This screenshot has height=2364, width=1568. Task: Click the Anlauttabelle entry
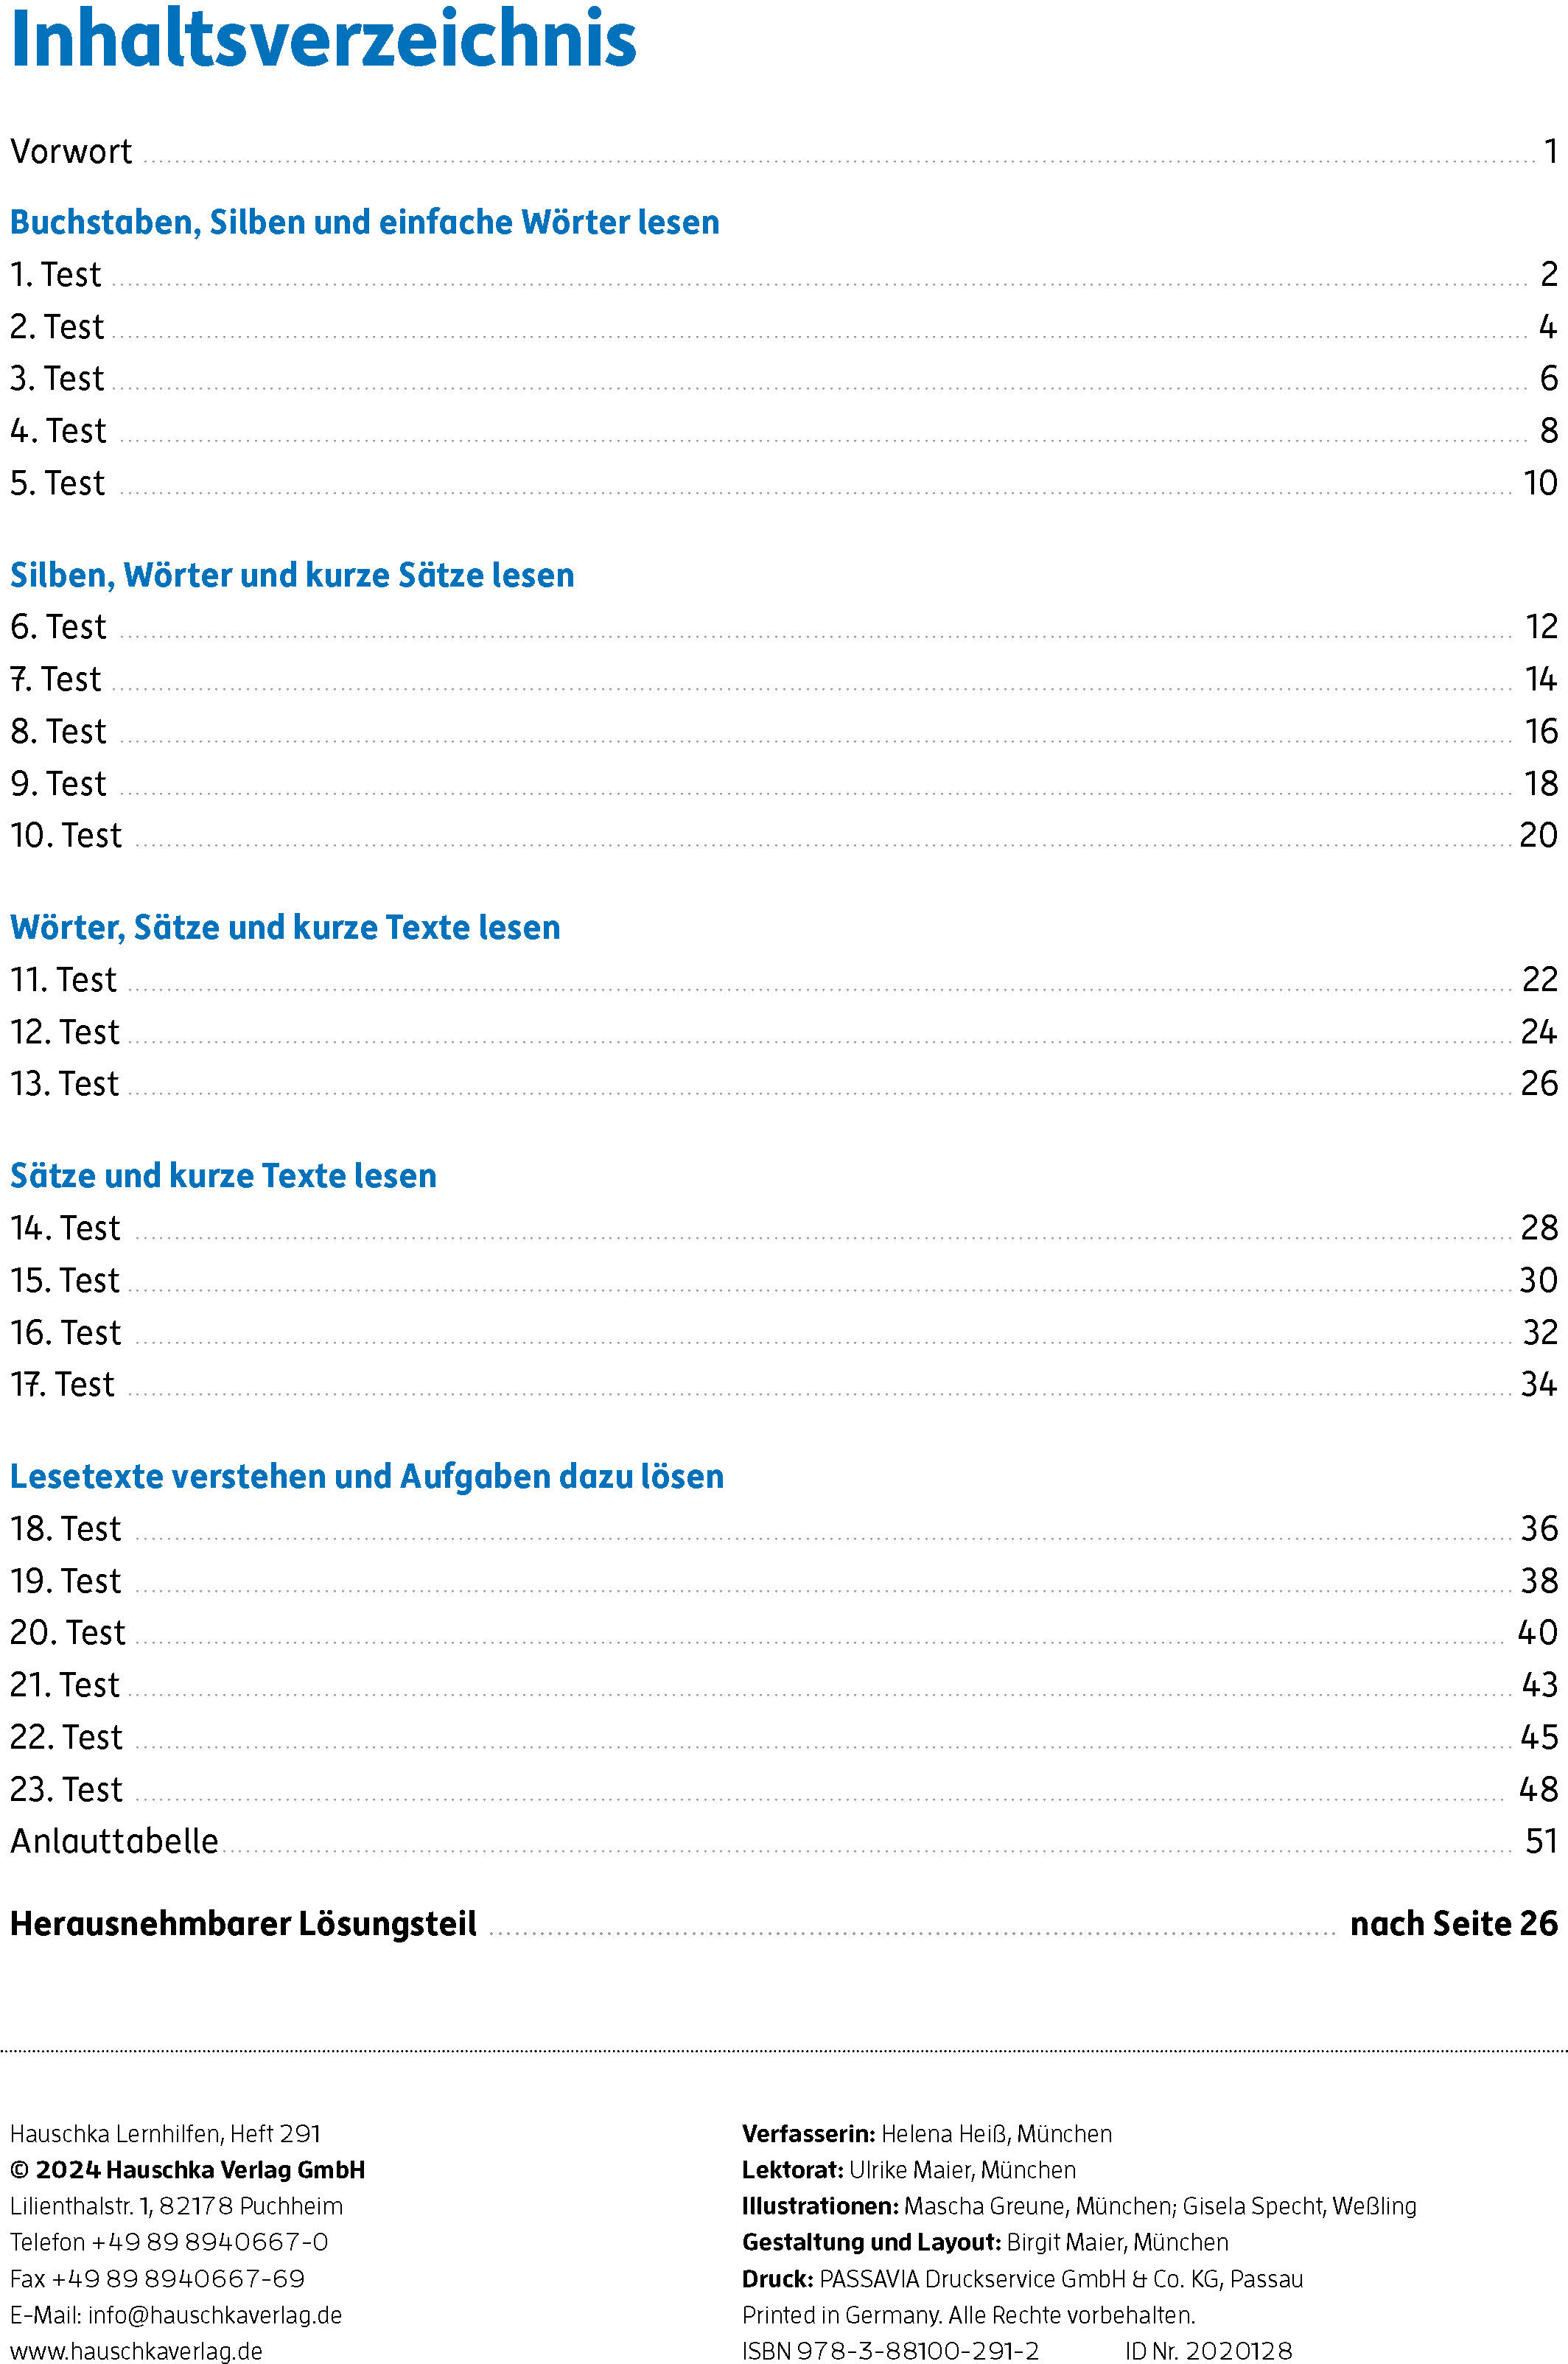tap(114, 1841)
